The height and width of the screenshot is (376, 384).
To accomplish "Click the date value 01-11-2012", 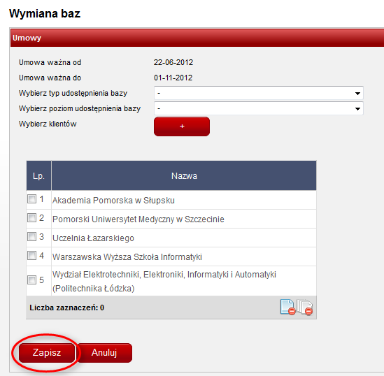I will [173, 78].
